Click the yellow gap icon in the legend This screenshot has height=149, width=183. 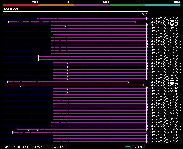pos(23,147)
